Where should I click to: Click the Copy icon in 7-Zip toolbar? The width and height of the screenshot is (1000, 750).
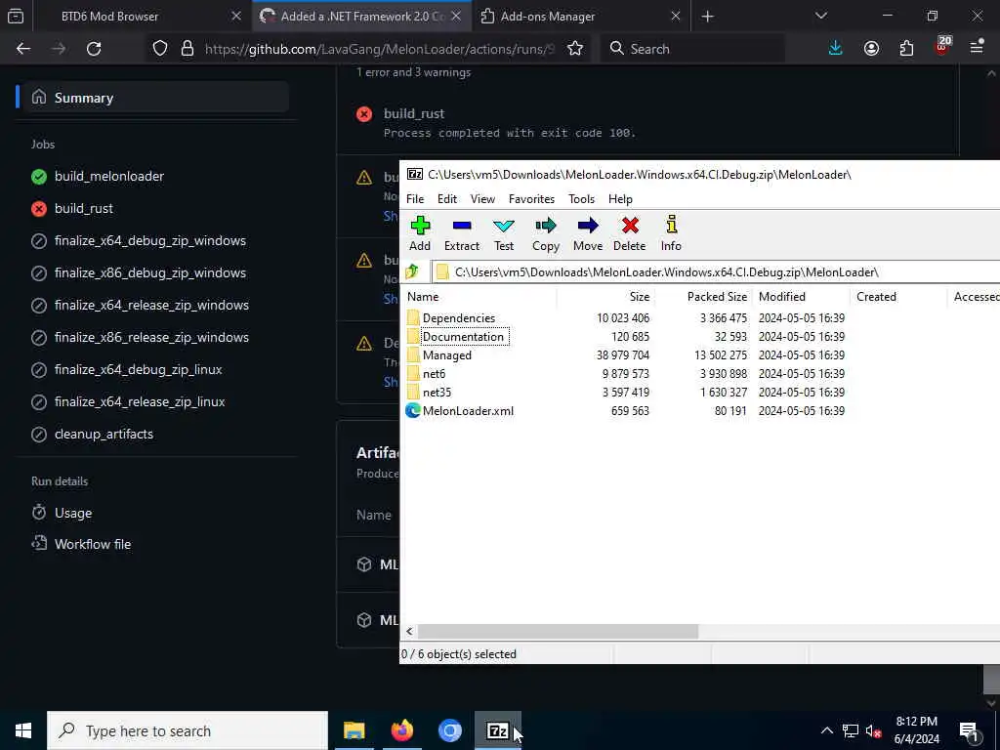(546, 233)
